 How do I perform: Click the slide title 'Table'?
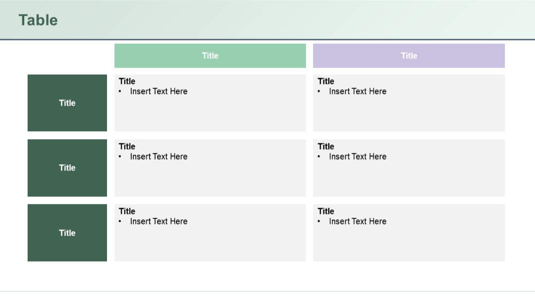(x=38, y=20)
